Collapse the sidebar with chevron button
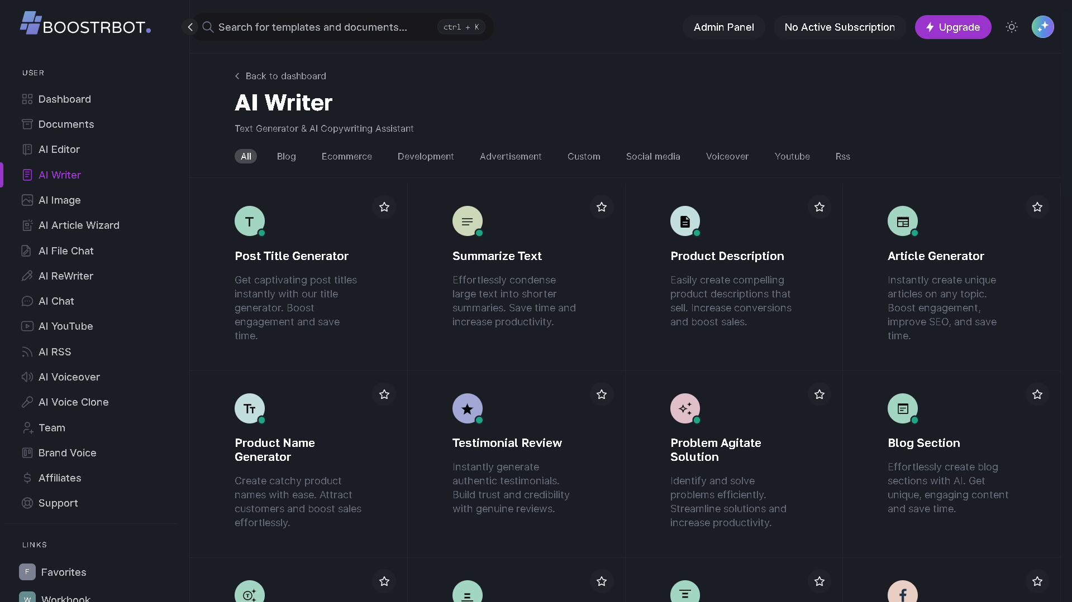1072x602 pixels. (x=190, y=27)
